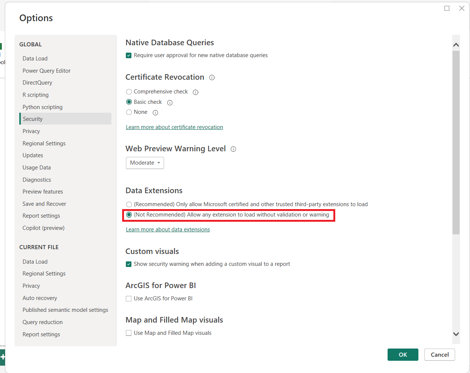Screen dimensions: 470x373
Task: Select Comprehensive check radio button
Action: [x=129, y=92]
